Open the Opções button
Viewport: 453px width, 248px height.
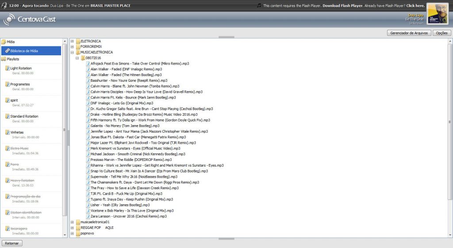pos(441,33)
